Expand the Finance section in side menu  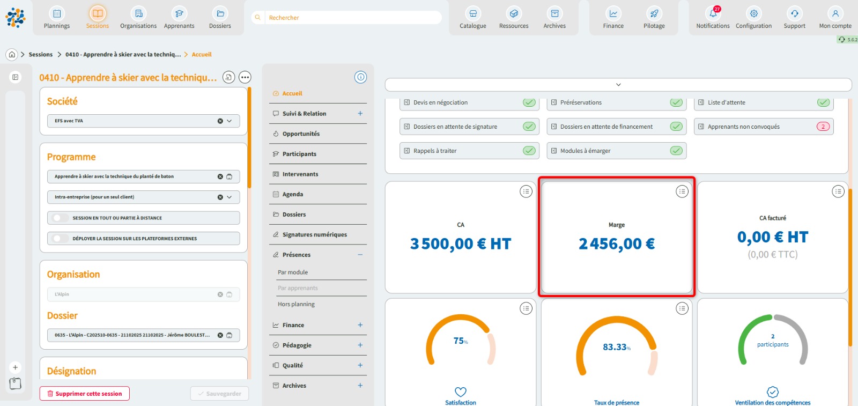click(x=360, y=325)
